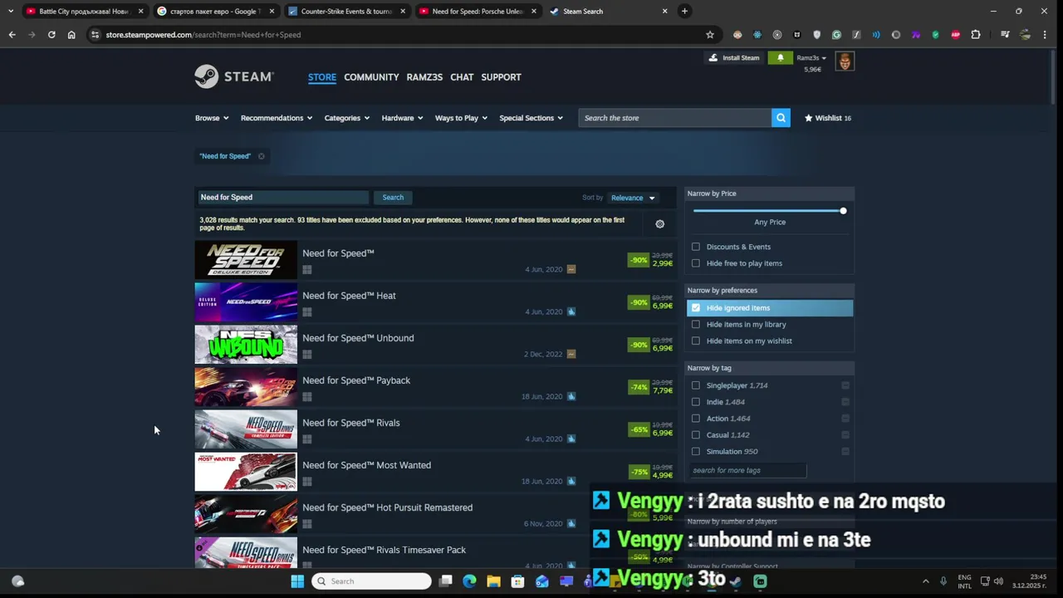Open search preferences gear icon
The height and width of the screenshot is (598, 1063).
click(660, 223)
